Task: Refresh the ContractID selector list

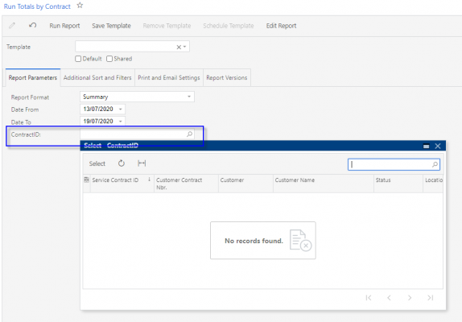Action: [x=122, y=163]
